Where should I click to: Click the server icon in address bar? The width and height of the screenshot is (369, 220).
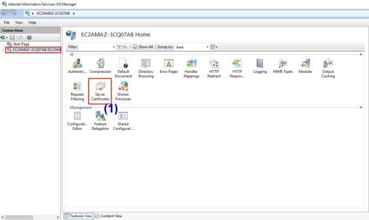pos(28,13)
